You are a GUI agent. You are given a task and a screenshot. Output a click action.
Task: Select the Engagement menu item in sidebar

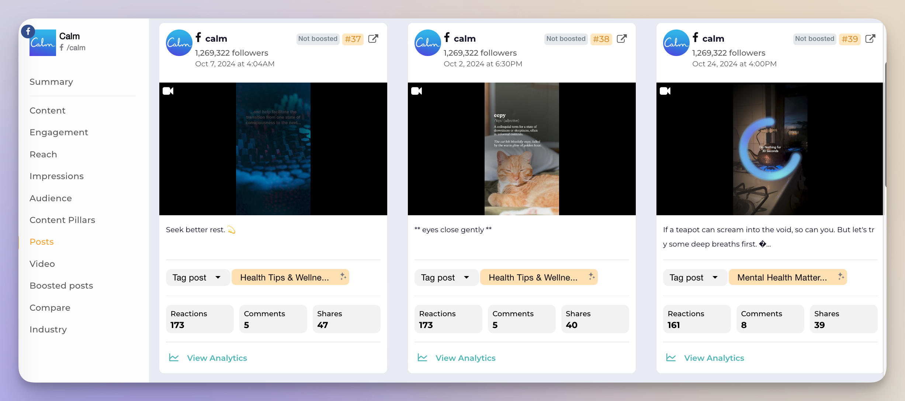(x=59, y=133)
